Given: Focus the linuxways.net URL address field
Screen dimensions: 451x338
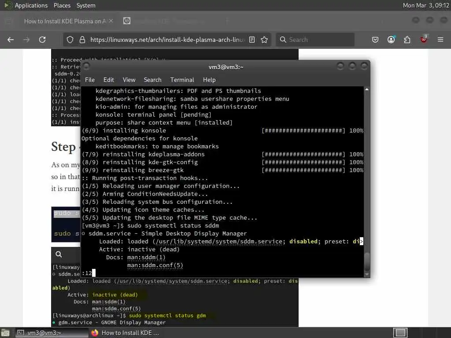Looking at the screenshot, I should (x=167, y=40).
